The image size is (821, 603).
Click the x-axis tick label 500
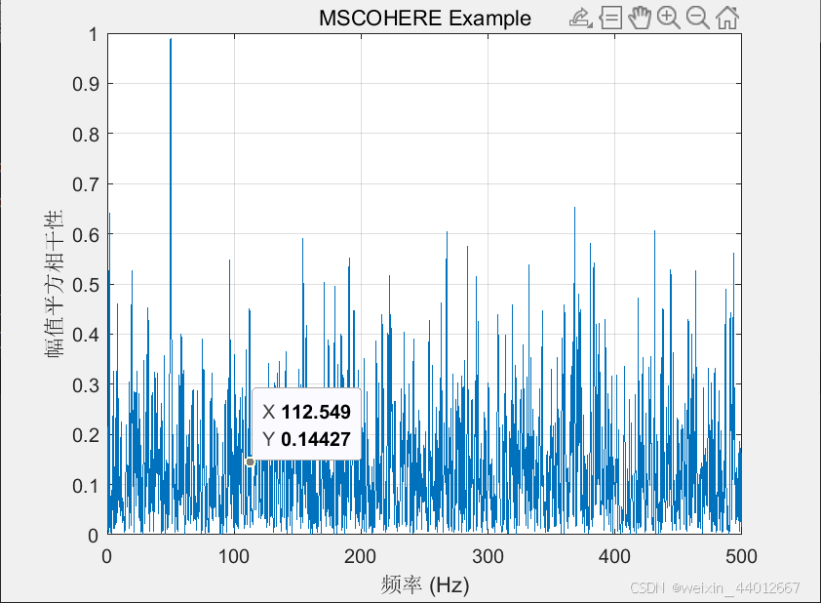741,556
